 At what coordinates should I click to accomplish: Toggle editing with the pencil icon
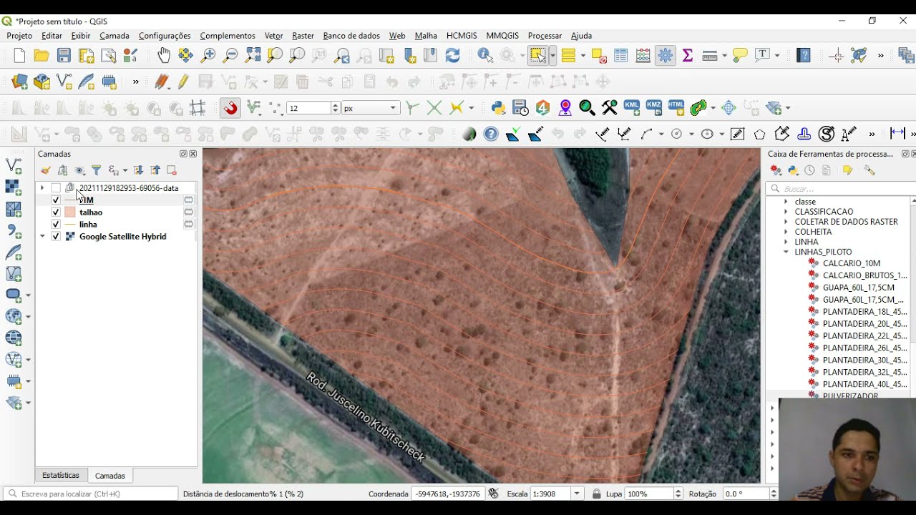click(x=184, y=82)
